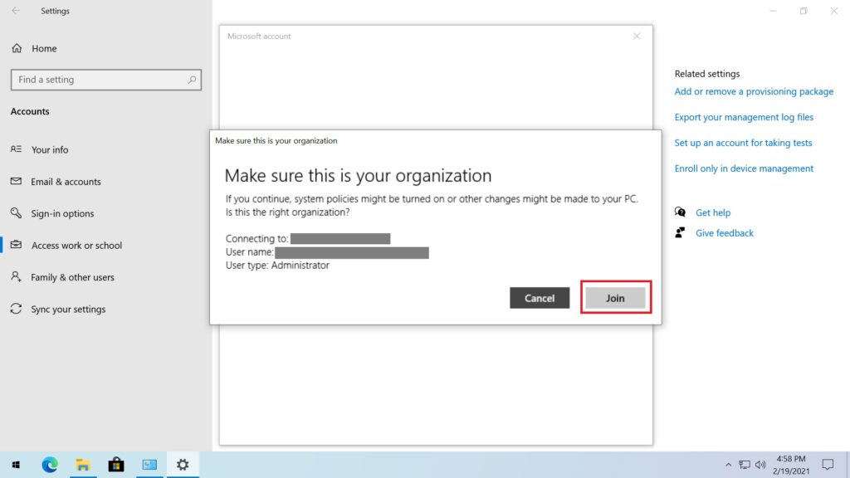Viewport: 850px width, 478px height.
Task: Launch Microsoft Edge from the taskbar
Action: pos(50,465)
